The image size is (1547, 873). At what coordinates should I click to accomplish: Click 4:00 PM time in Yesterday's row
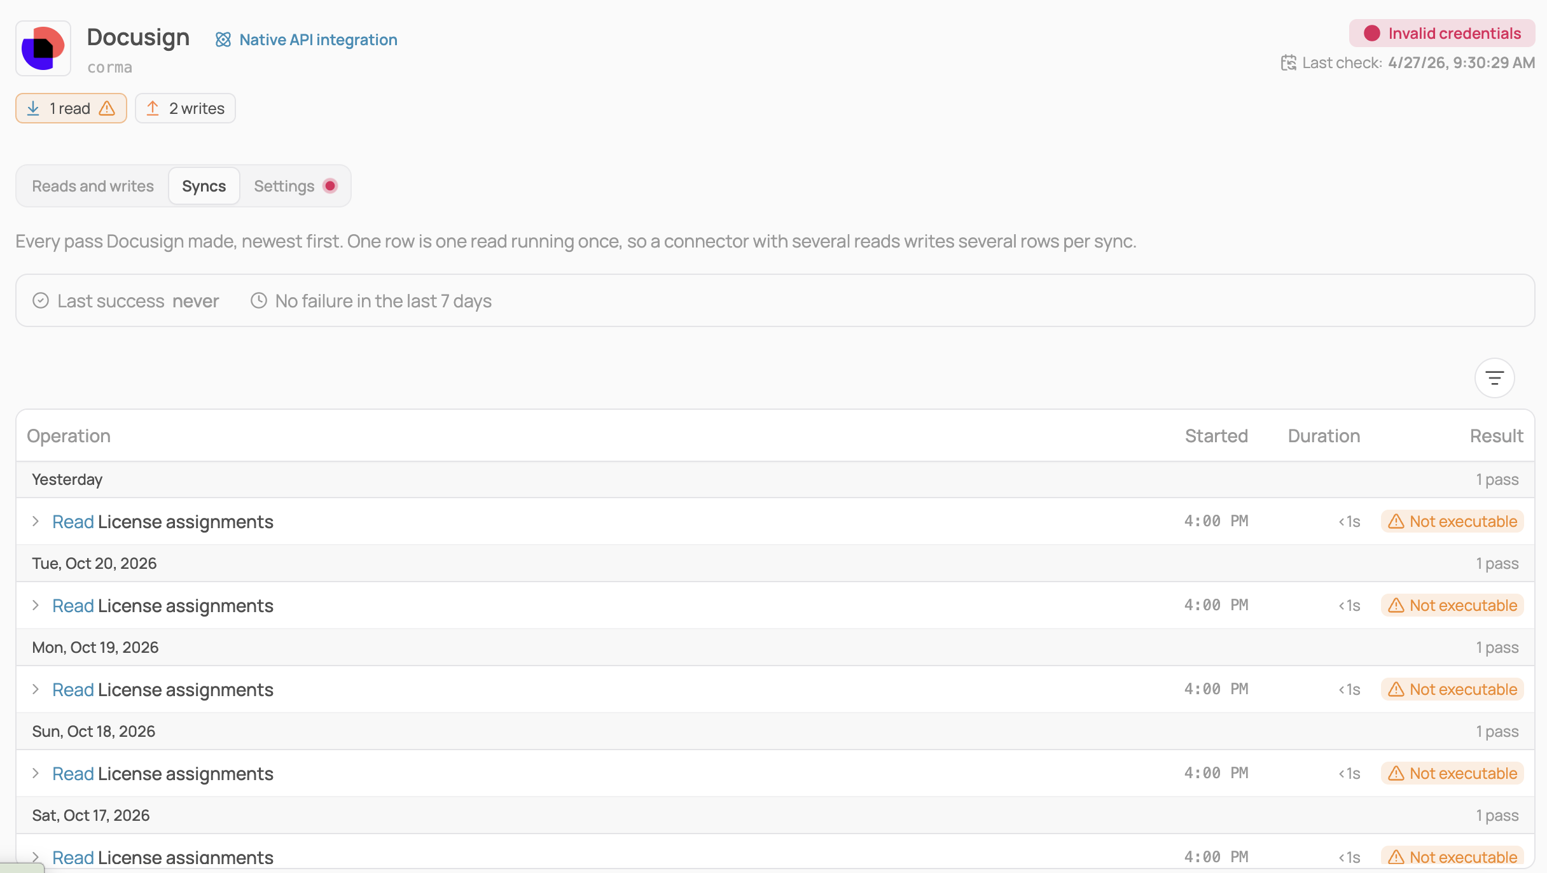coord(1216,521)
